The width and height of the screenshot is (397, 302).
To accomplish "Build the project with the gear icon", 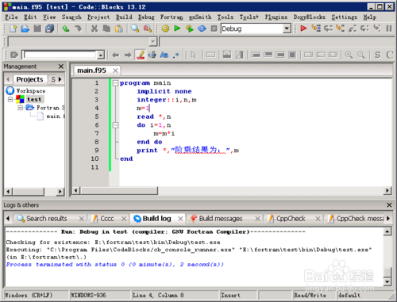I will (165, 29).
